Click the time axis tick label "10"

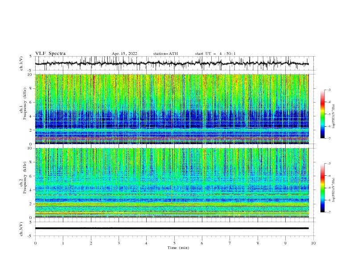click(x=313, y=243)
